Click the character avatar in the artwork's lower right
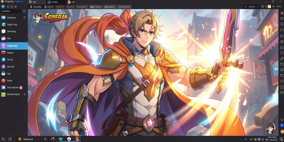 click(x=271, y=128)
